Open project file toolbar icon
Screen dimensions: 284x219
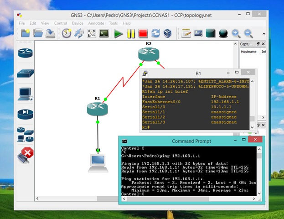coord(38,33)
